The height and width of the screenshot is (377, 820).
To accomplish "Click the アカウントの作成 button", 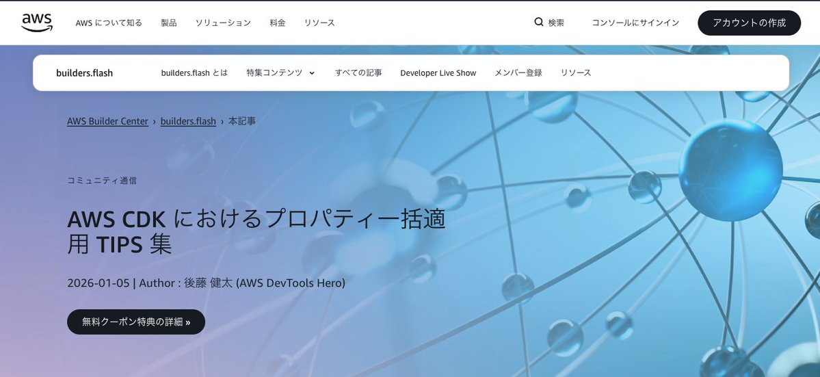I will [750, 23].
